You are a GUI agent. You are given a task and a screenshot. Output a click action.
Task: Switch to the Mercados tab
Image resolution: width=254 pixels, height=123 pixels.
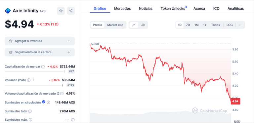pyautogui.click(x=122, y=9)
